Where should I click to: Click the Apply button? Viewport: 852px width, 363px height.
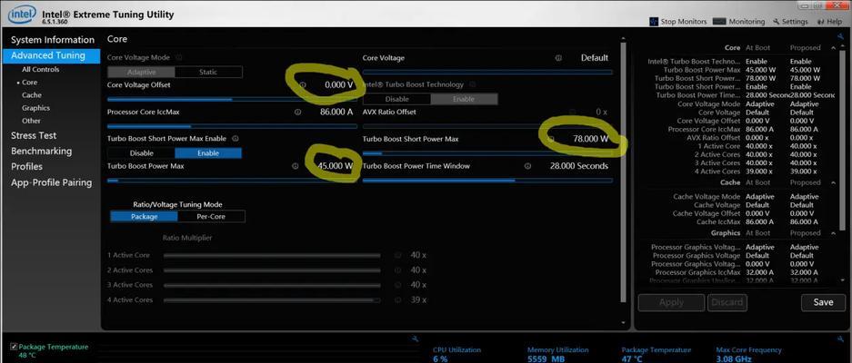point(672,302)
